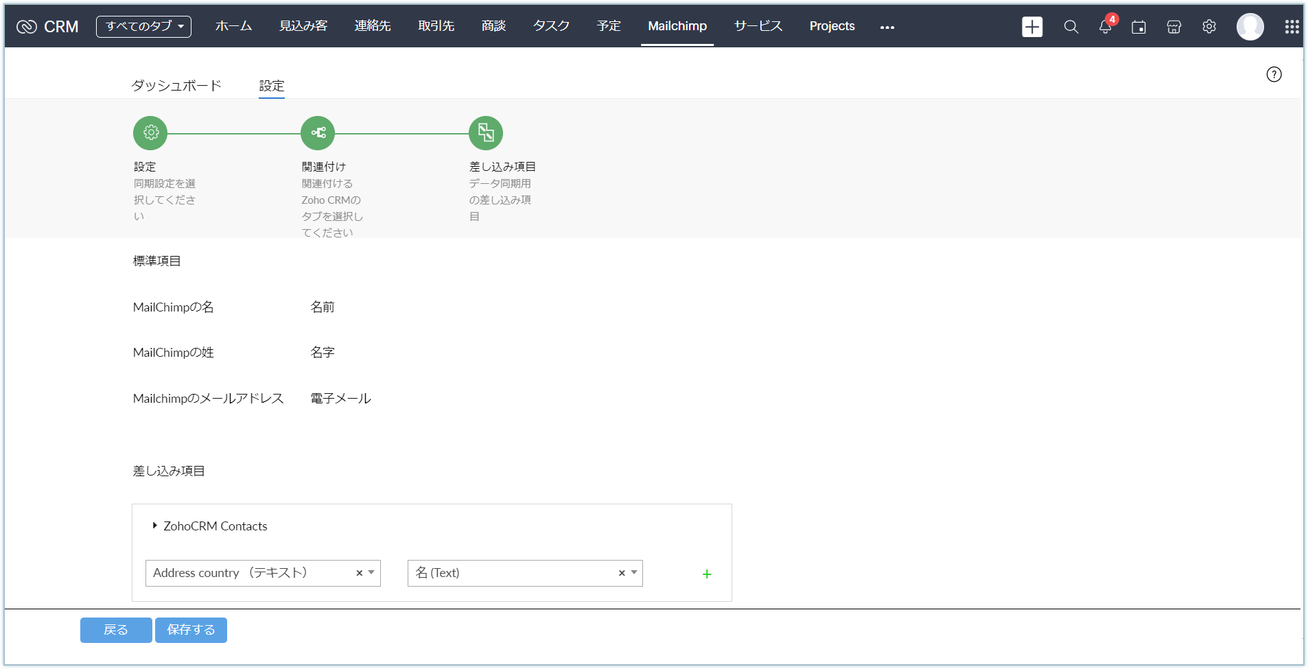Clear the Address country selection
The width and height of the screenshot is (1308, 669).
[359, 573]
